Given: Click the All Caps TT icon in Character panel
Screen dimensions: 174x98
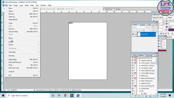Looking at the screenshot, I should pyautogui.click(x=161, y=33).
